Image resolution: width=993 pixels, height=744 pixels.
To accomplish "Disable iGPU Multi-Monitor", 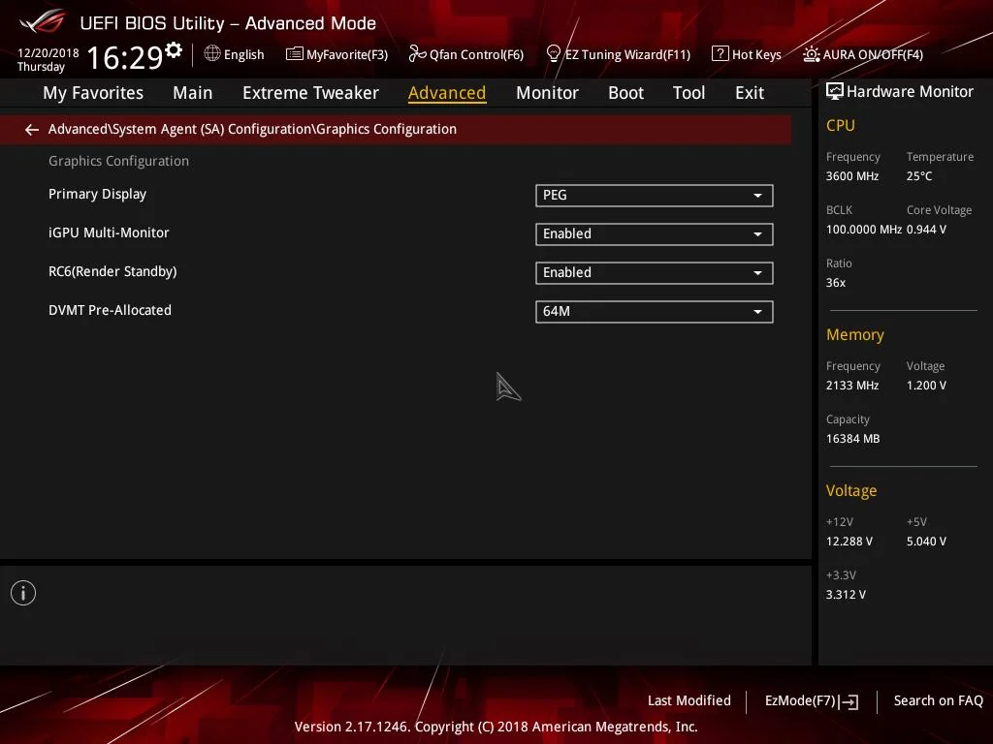I will pyautogui.click(x=654, y=233).
